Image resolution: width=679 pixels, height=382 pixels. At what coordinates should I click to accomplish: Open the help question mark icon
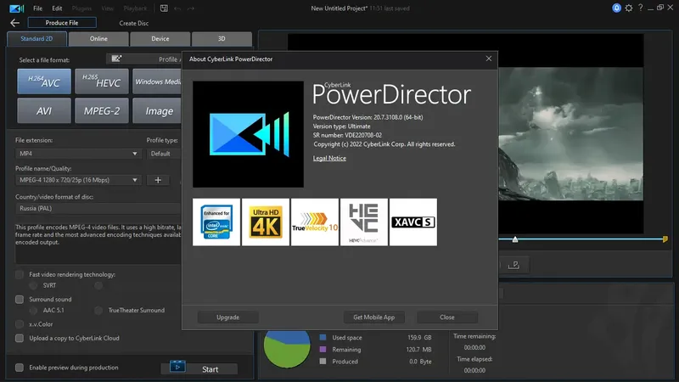pyautogui.click(x=640, y=8)
